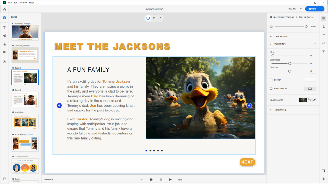The height and width of the screenshot is (184, 328).
Task: Enable the Border checkbox
Action: pos(271,80)
